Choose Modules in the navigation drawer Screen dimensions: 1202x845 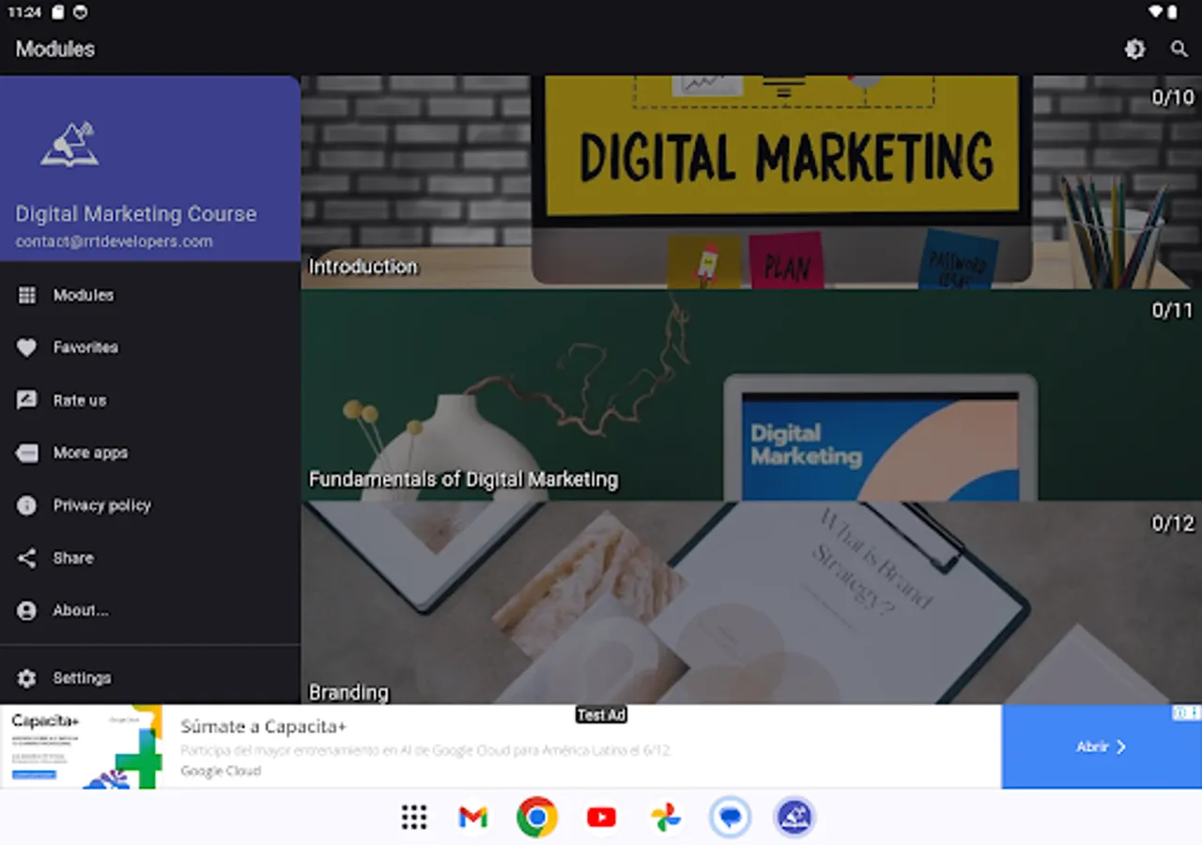pos(85,295)
